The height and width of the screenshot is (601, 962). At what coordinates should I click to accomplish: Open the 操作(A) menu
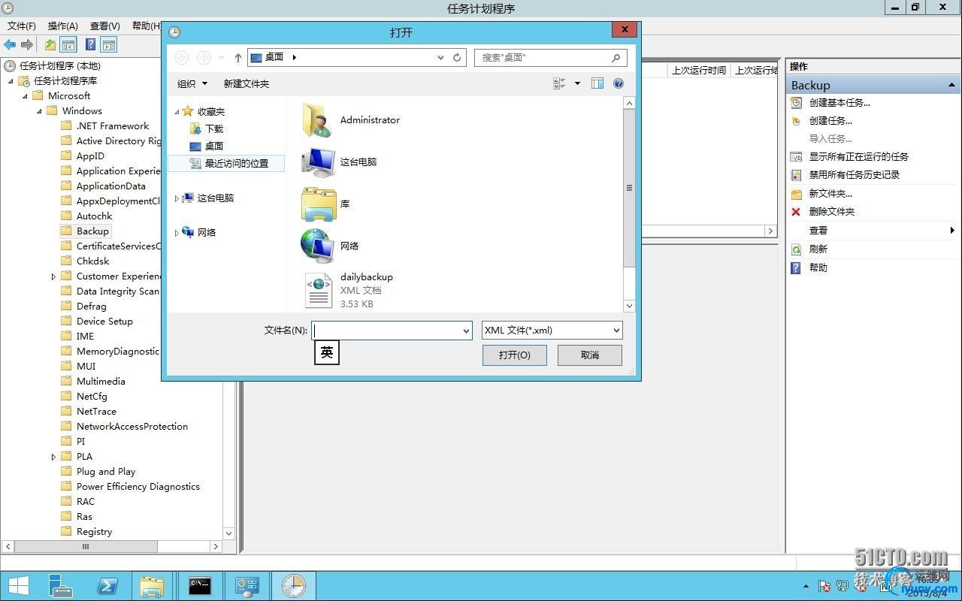tap(63, 26)
